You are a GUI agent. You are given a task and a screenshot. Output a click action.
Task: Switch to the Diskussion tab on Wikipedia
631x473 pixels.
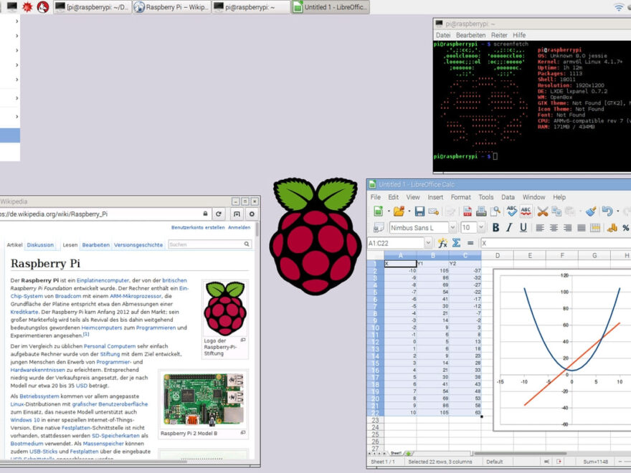click(x=40, y=244)
